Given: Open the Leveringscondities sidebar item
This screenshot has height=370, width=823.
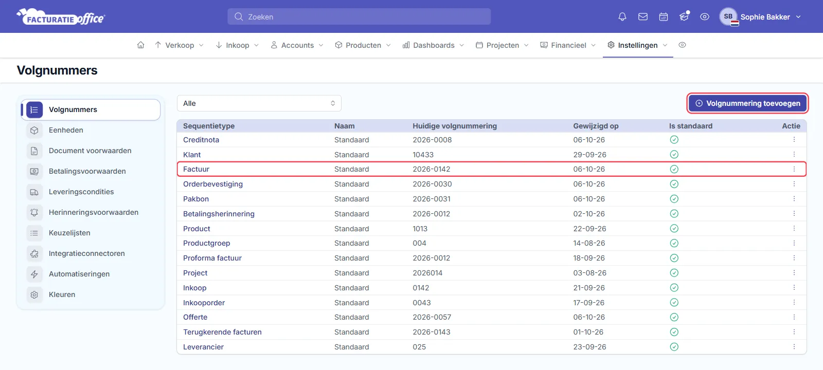Looking at the screenshot, I should tap(91, 192).
